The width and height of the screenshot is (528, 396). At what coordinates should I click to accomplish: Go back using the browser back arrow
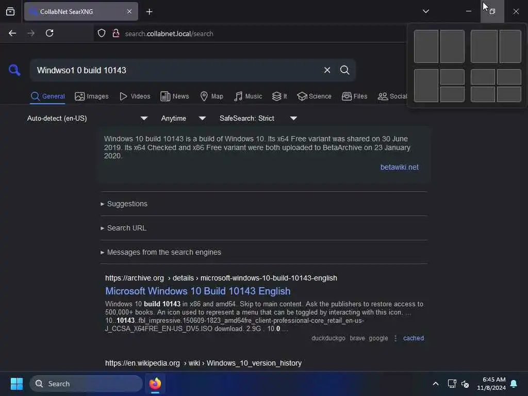click(x=12, y=34)
